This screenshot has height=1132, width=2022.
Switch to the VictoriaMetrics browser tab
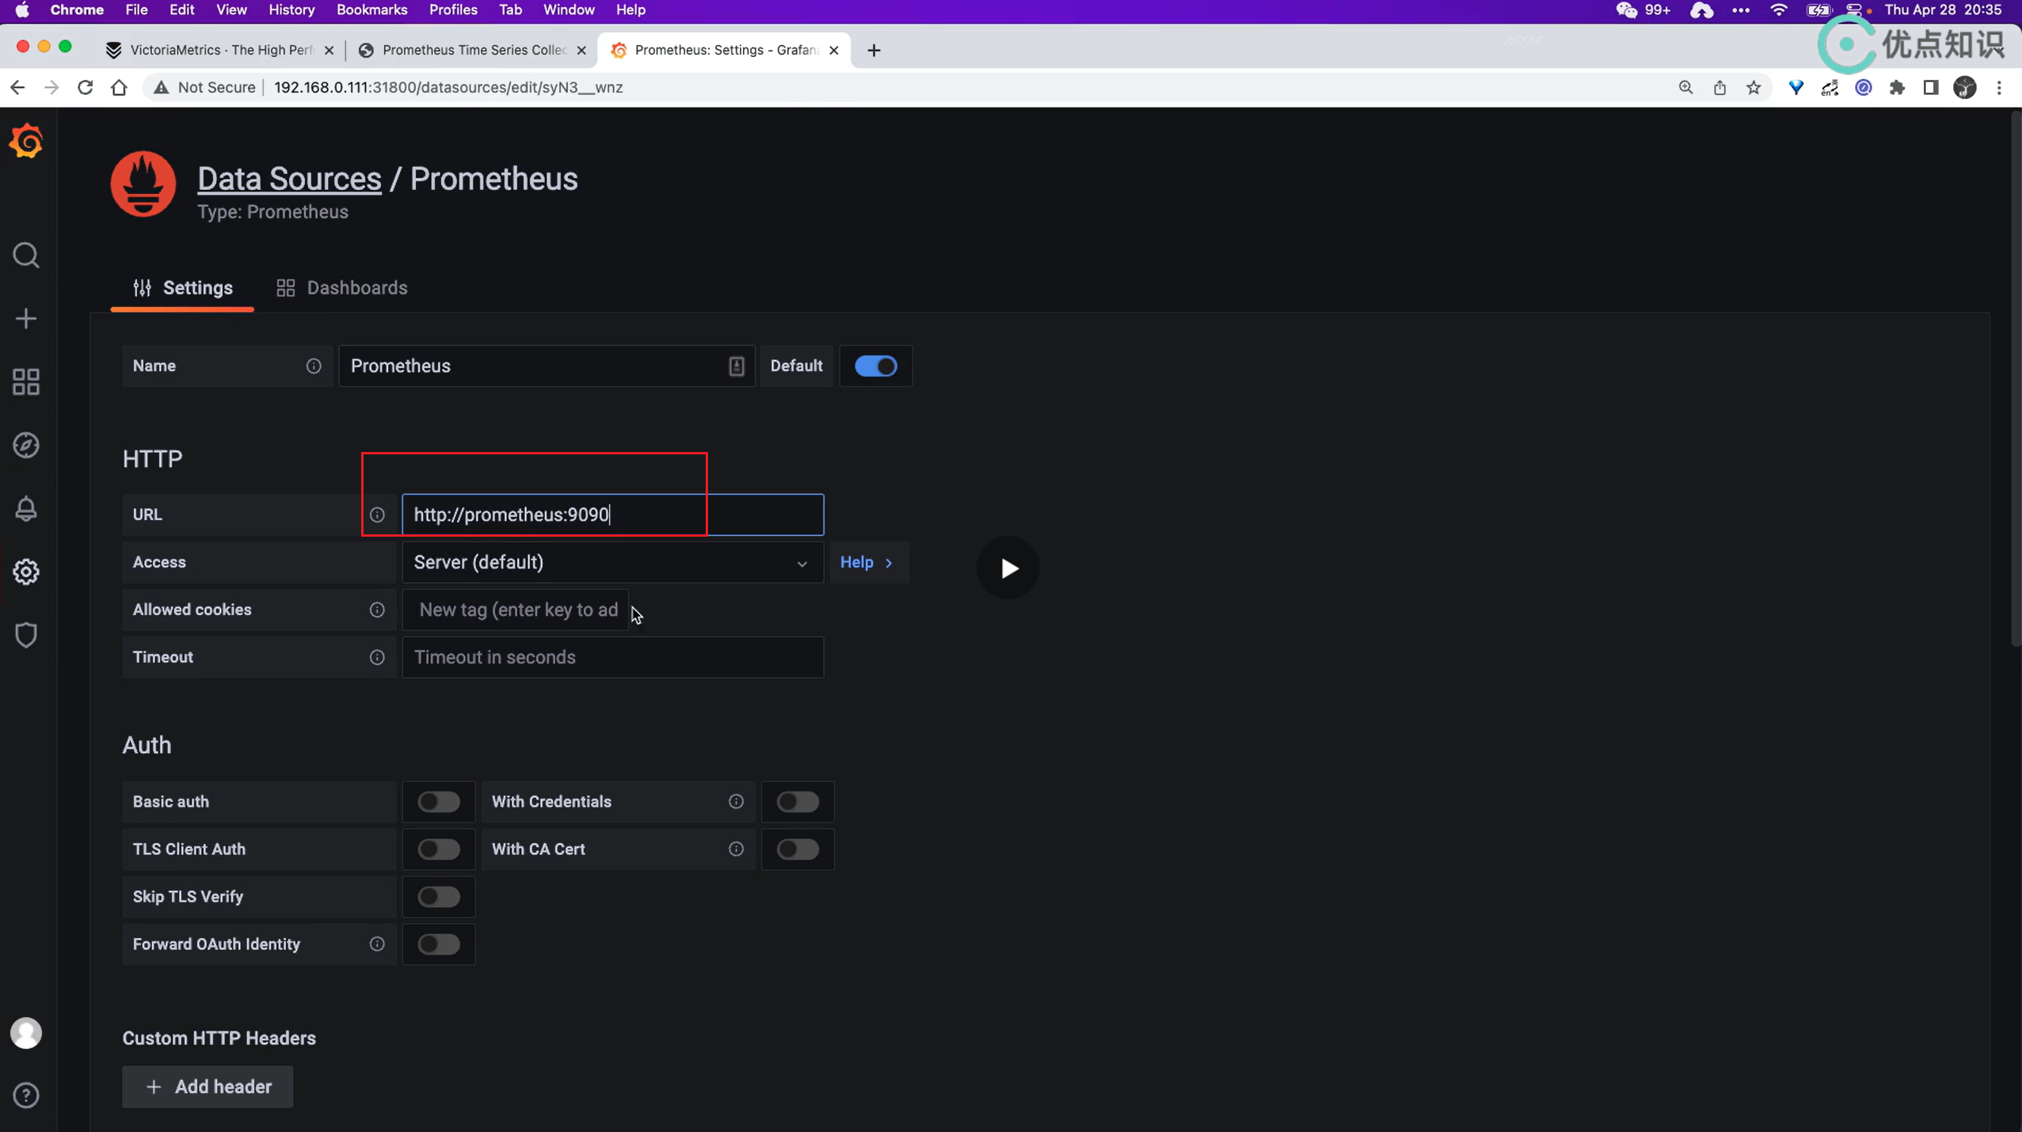pyautogui.click(x=219, y=50)
